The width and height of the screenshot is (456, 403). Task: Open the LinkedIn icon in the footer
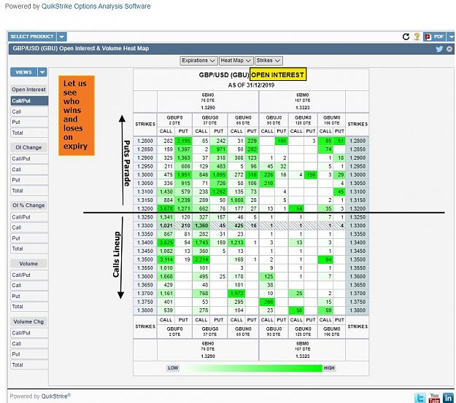coord(448,397)
